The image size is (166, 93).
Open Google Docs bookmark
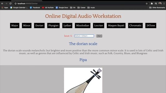coord(62,7)
